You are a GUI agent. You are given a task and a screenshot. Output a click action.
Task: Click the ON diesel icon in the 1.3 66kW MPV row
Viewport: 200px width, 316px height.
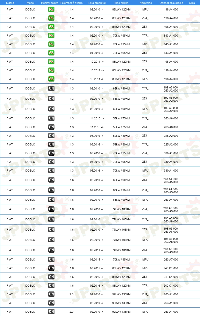coord(51,109)
